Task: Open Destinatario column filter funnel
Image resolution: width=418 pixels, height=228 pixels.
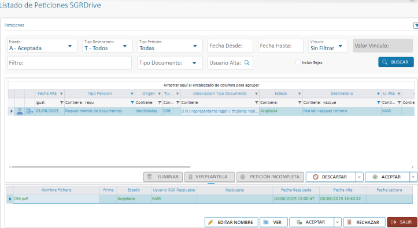Action: 378,94
